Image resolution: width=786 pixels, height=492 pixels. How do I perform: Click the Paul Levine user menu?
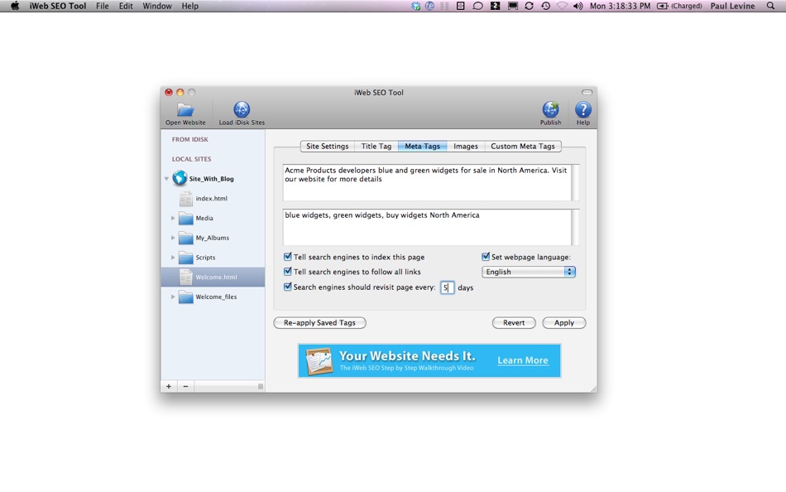pyautogui.click(x=732, y=6)
